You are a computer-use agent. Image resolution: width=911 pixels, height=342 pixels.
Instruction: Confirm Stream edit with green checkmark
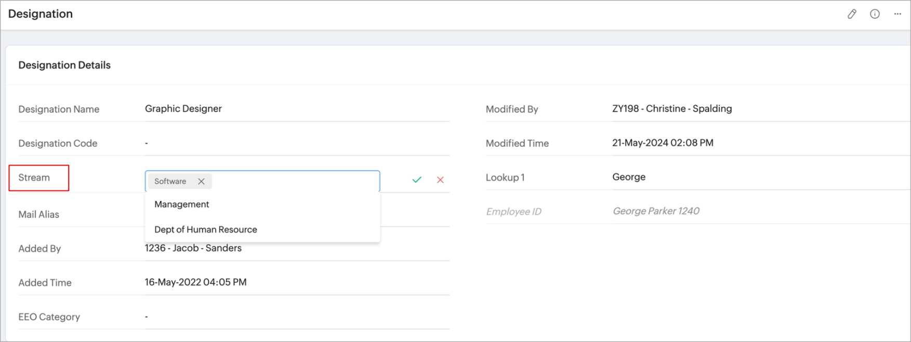417,180
